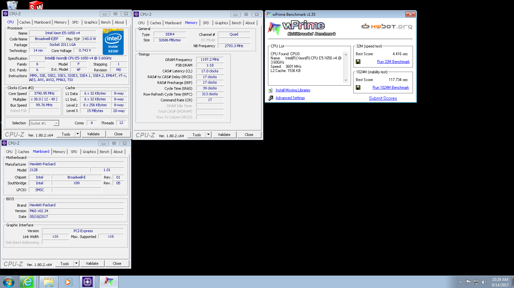Open Mainboard tab in top-left CPU-Z window
This screenshot has height=288, width=514.
42,22
